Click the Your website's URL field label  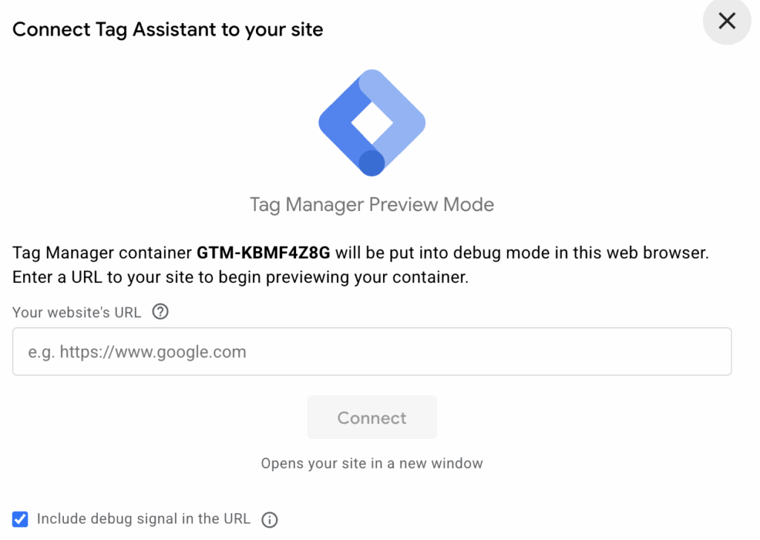(76, 313)
